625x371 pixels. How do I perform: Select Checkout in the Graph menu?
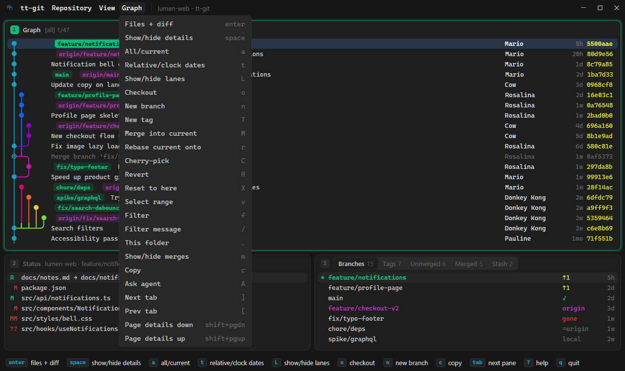(185, 92)
